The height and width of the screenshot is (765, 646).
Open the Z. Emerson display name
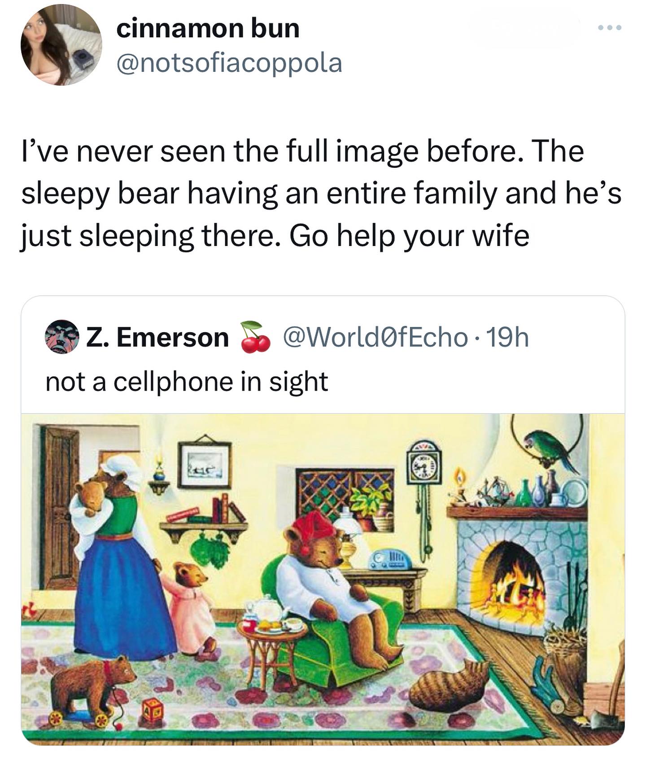point(157,338)
